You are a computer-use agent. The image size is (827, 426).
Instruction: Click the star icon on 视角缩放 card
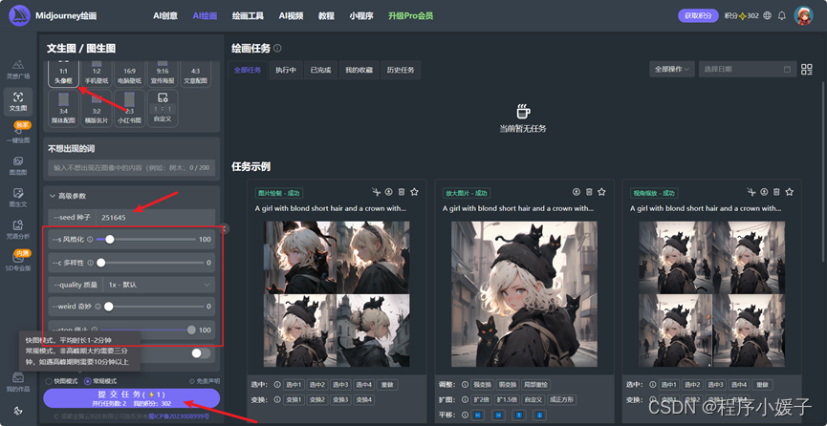[789, 192]
